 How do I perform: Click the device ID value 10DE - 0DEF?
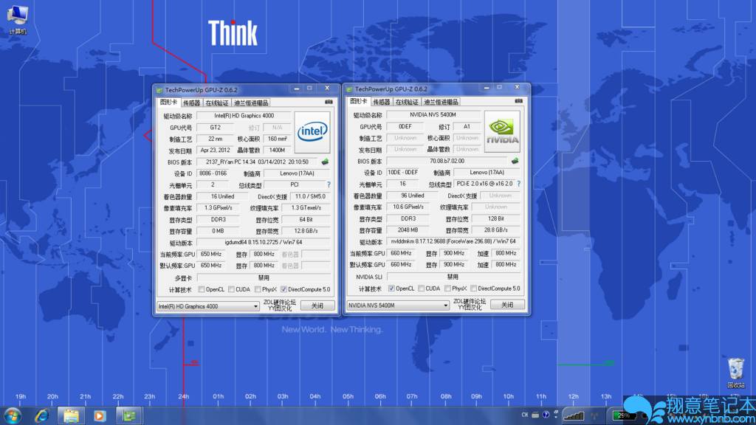click(402, 173)
